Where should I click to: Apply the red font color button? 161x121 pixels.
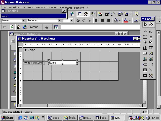pyautogui.click(x=126, y=20)
